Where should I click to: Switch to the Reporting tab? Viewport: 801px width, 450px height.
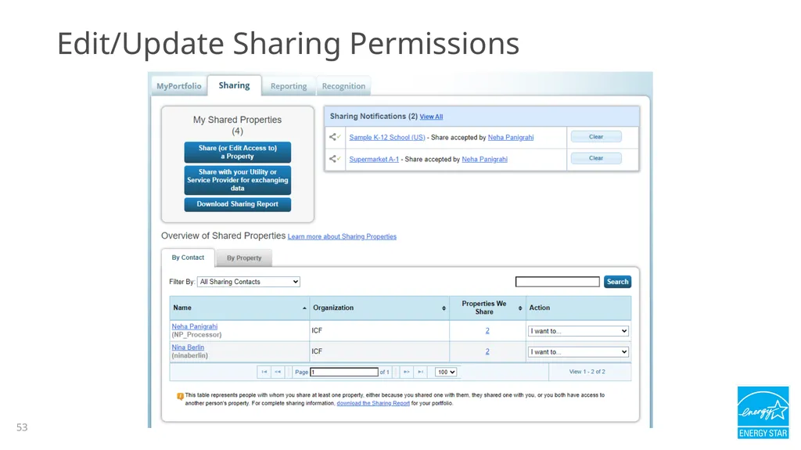(x=289, y=86)
